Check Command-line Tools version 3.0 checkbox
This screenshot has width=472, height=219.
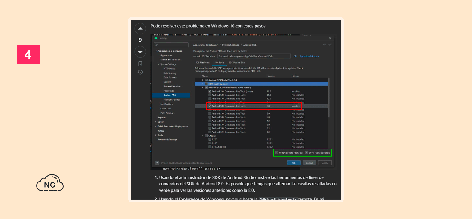click(210, 125)
